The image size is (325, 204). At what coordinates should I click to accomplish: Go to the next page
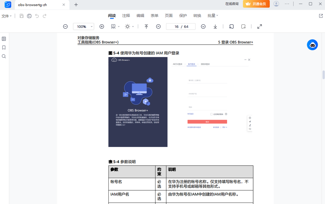pos(203,26)
